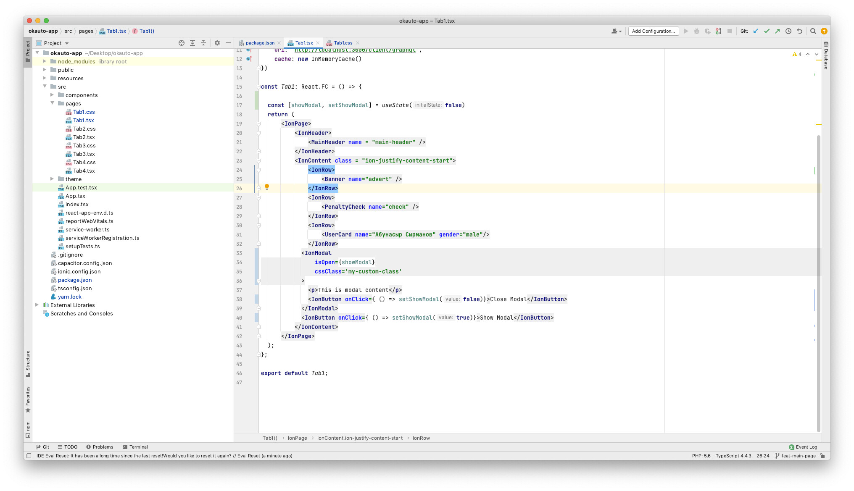854x491 pixels.
Task: Click the Expand All icon in Project panel
Action: (x=192, y=43)
